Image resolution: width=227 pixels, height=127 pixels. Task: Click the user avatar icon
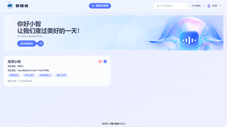[209, 6]
